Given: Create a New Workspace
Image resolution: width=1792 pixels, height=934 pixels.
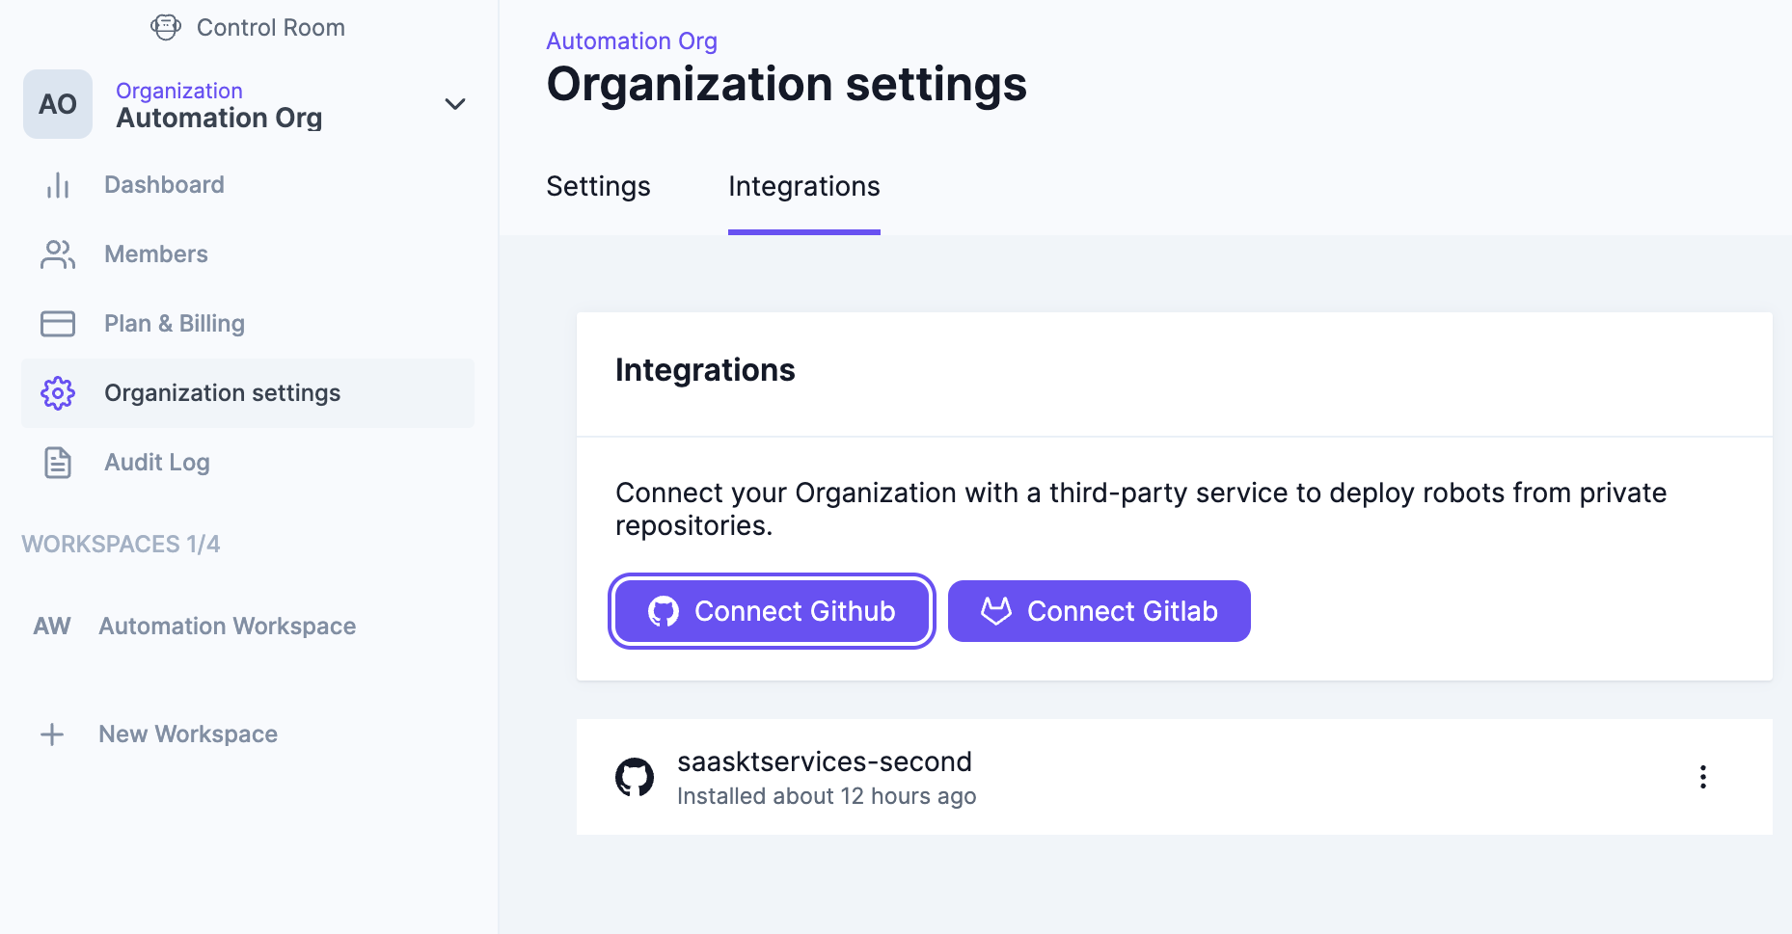Looking at the screenshot, I should [x=188, y=734].
